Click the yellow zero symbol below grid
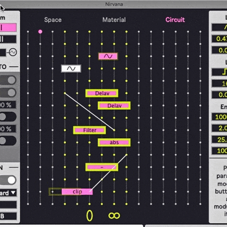The height and width of the screenshot is (227, 227). tap(89, 216)
